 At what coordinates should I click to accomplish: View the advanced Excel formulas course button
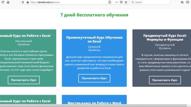click(165, 80)
